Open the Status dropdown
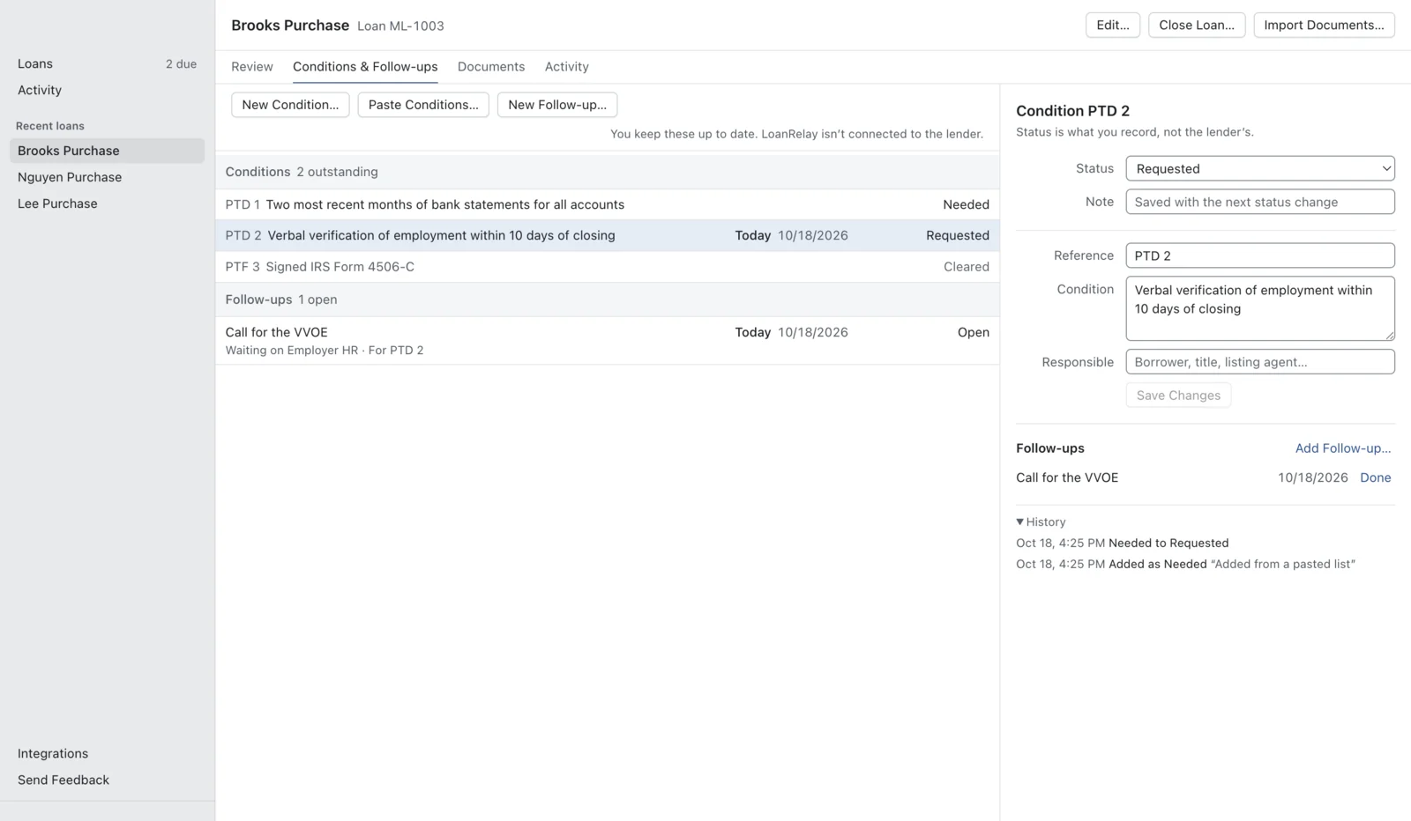 click(1259, 168)
